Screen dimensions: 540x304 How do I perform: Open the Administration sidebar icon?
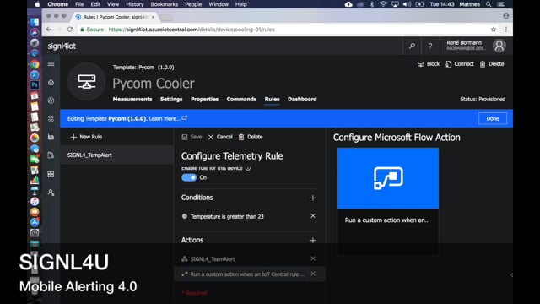click(x=51, y=193)
